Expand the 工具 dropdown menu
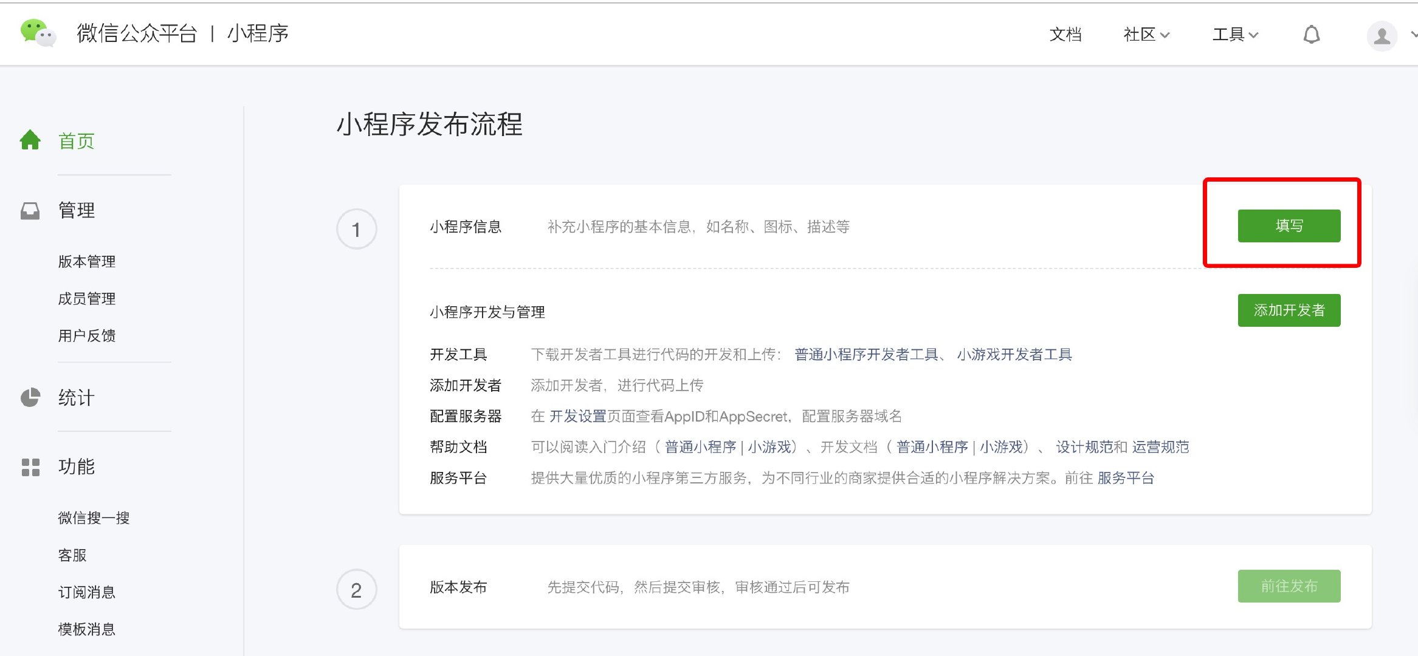Screen dimensions: 1418x656 pos(1234,35)
